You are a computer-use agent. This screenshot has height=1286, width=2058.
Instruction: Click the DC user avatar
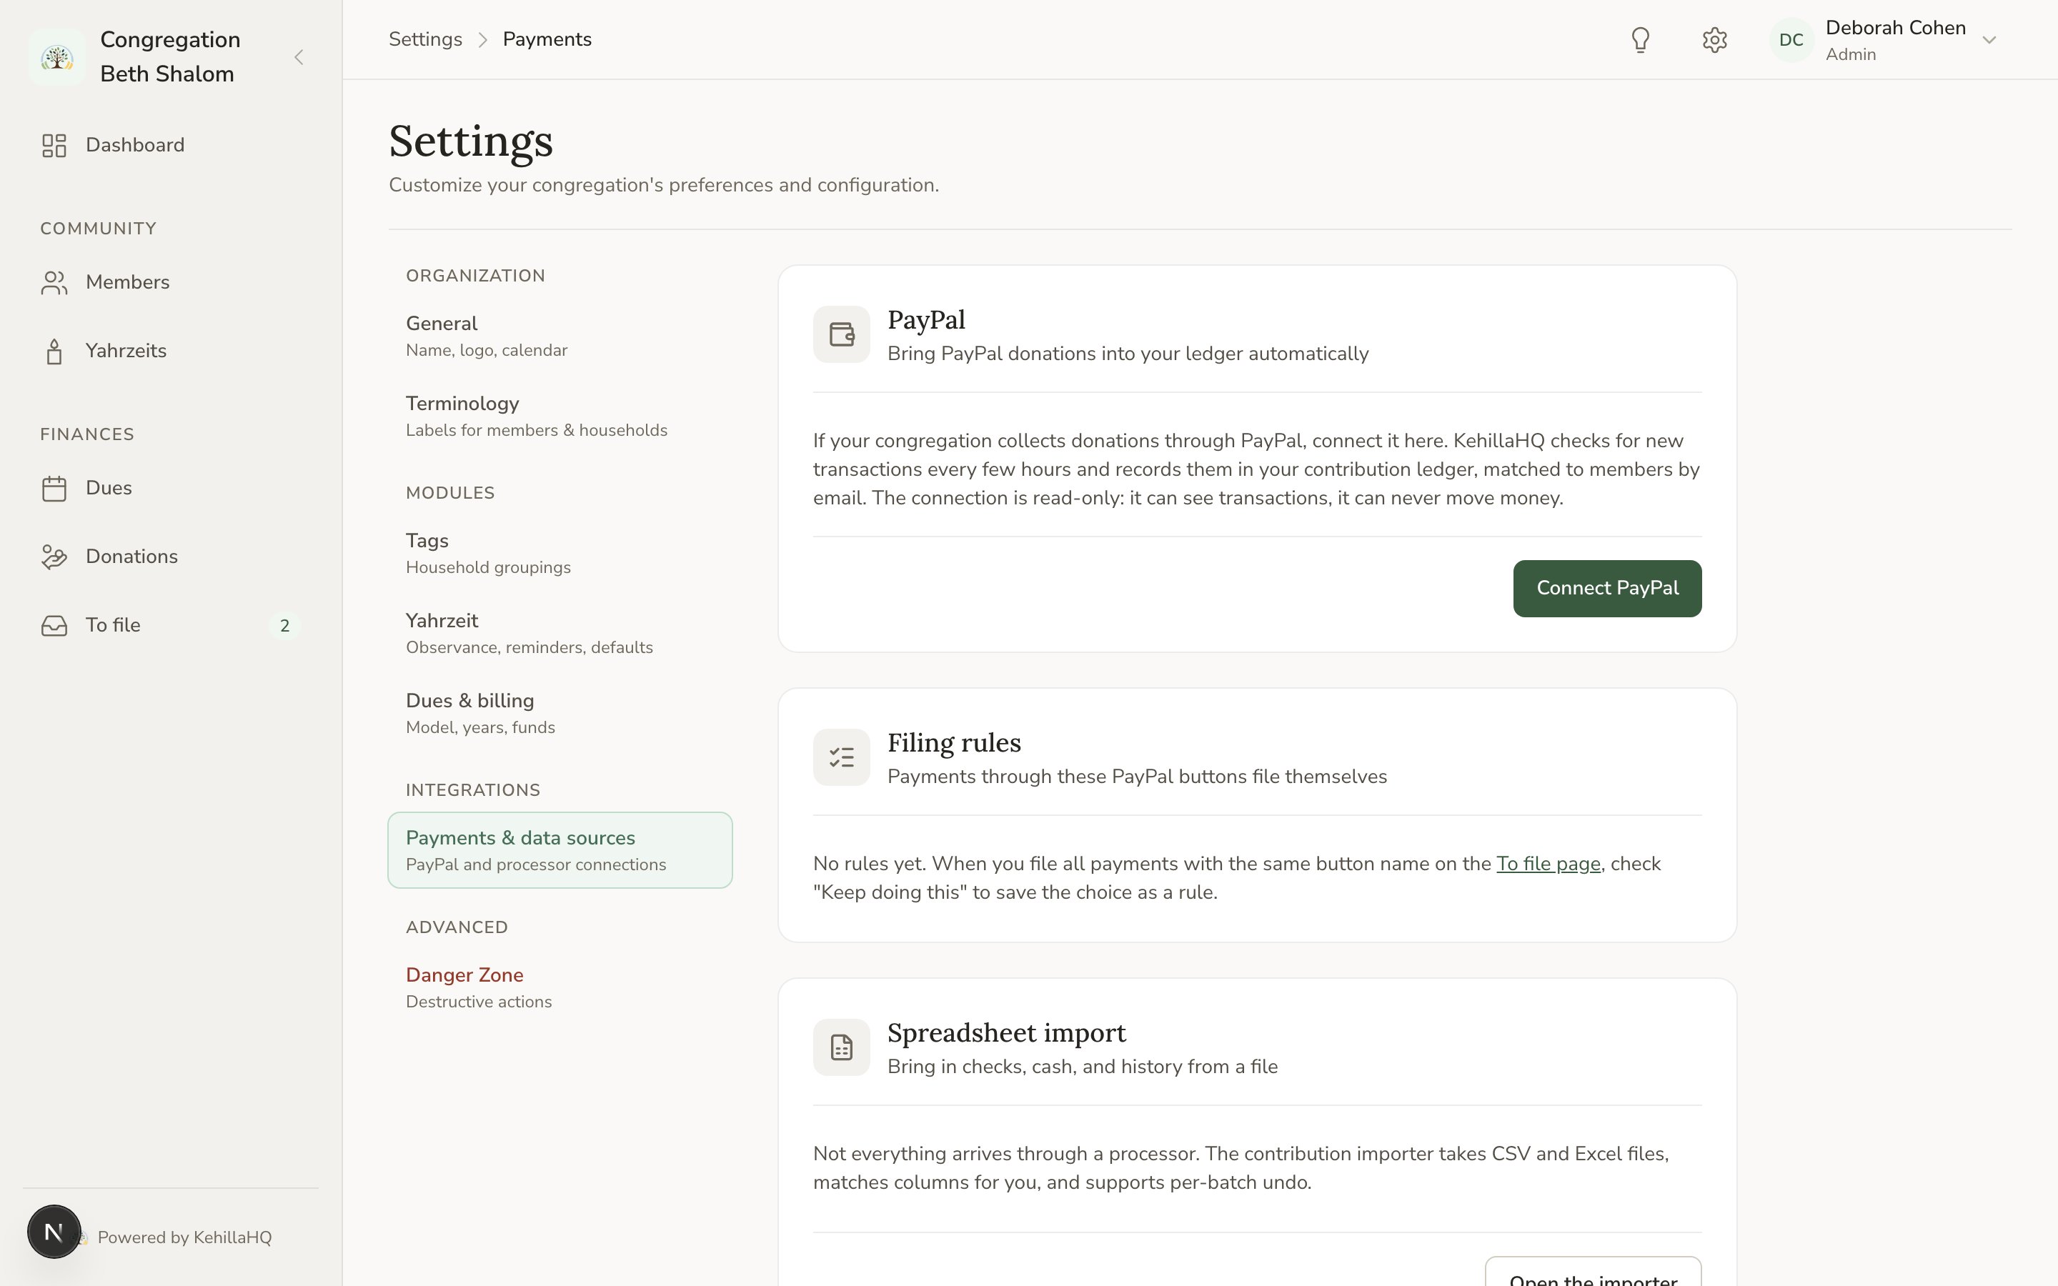pyautogui.click(x=1791, y=40)
